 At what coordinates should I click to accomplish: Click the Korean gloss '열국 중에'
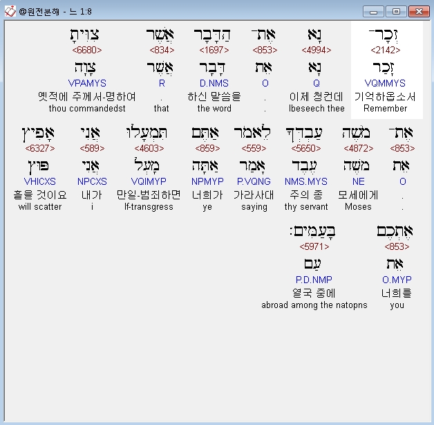click(x=314, y=293)
